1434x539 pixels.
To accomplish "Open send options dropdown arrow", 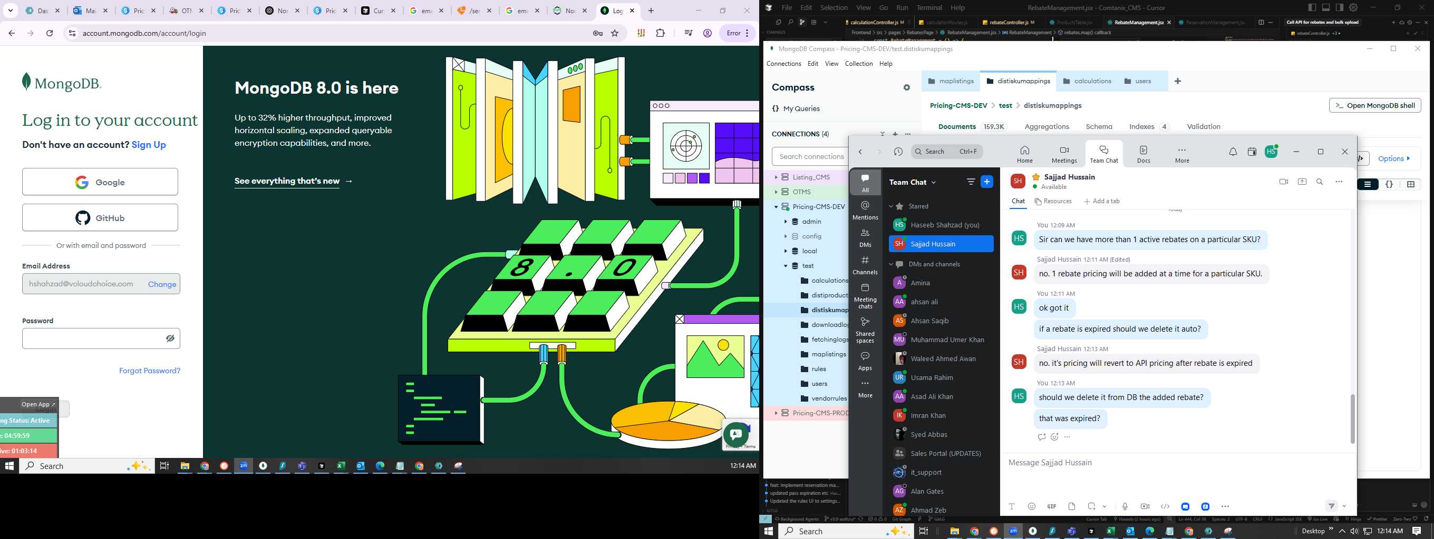I will (x=1344, y=506).
